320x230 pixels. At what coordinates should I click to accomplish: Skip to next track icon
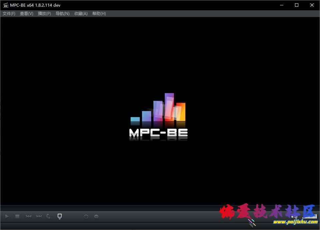click(x=39, y=216)
